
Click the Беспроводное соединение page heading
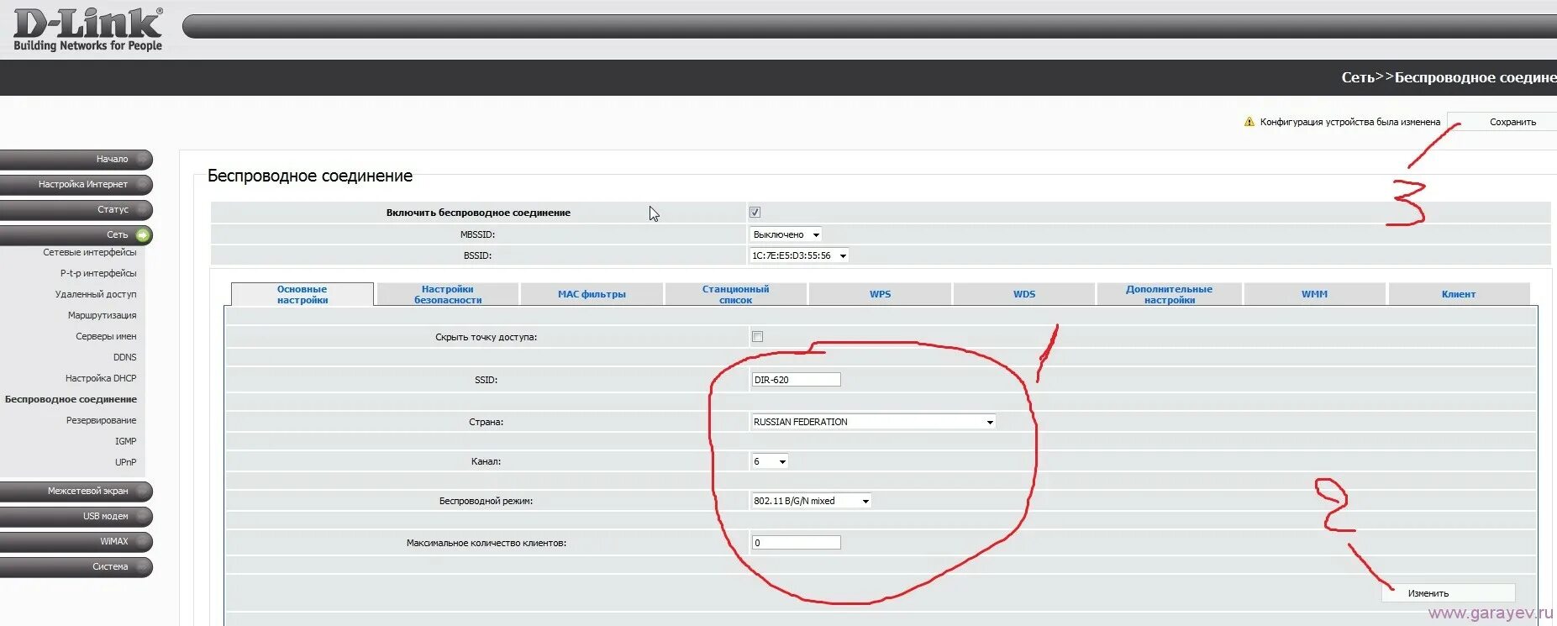[310, 176]
